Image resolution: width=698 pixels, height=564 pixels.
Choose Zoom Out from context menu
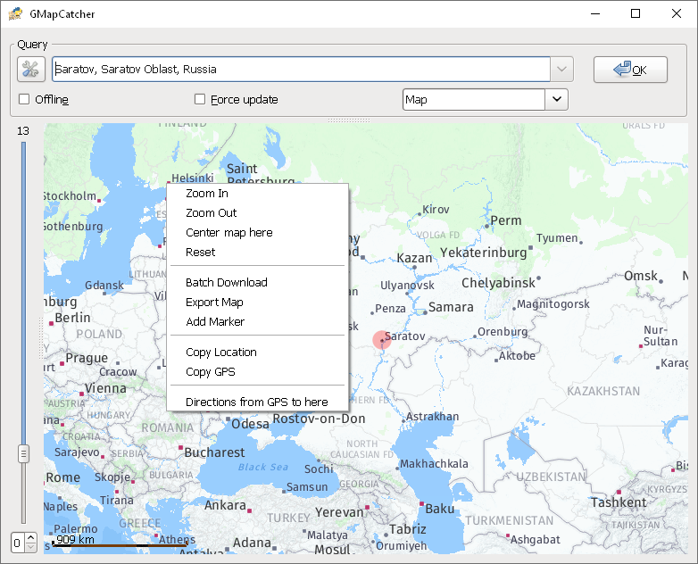(257, 212)
